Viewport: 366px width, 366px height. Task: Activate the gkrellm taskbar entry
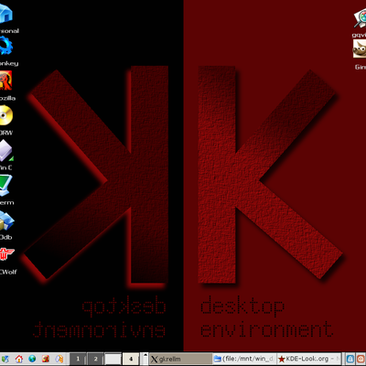tap(181, 359)
